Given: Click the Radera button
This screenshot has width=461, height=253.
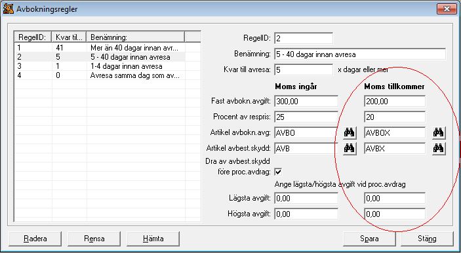Looking at the screenshot, I should [35, 239].
